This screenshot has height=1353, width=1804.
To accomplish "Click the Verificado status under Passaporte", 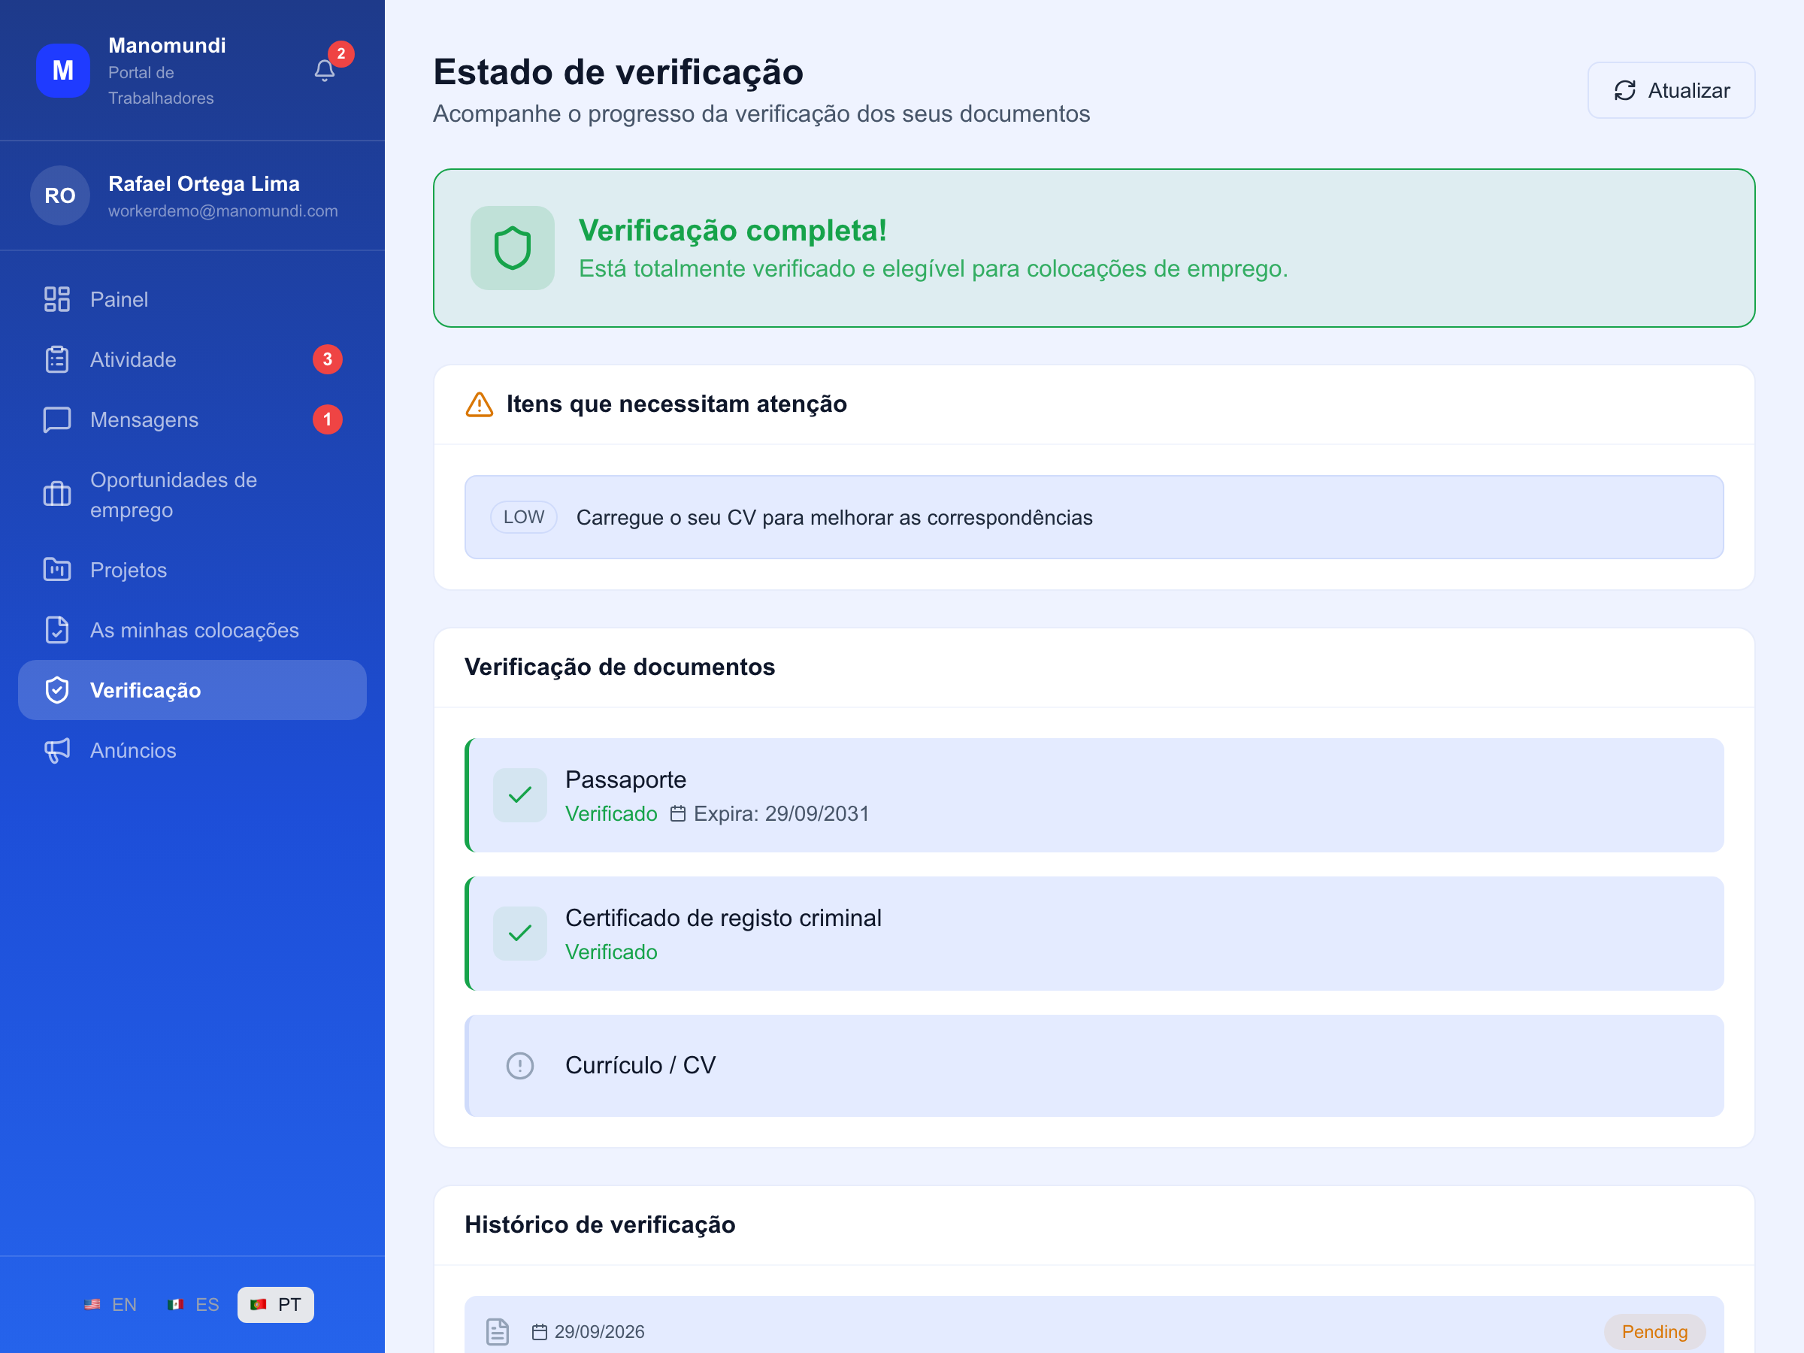I will pos(611,814).
